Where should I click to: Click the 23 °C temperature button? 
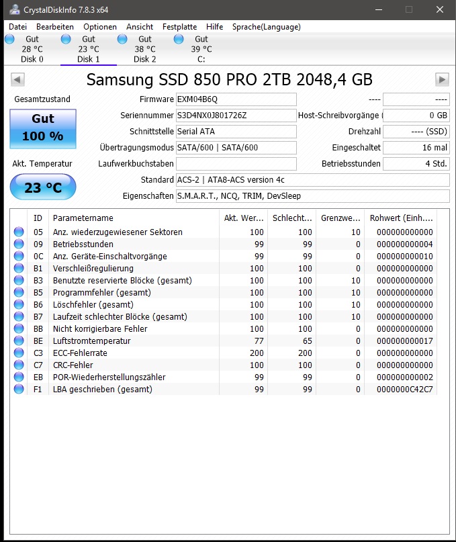click(43, 187)
